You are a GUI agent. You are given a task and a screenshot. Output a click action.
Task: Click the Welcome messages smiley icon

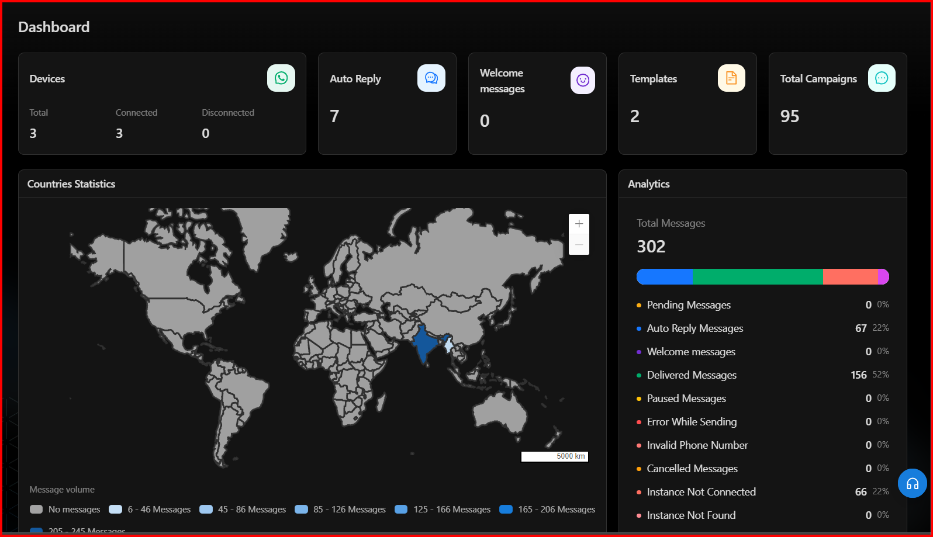[x=582, y=80]
